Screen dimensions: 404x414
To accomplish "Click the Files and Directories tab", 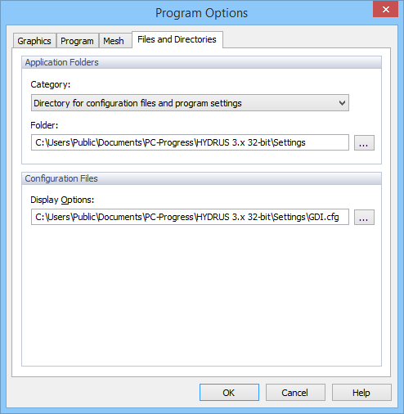I will 177,39.
